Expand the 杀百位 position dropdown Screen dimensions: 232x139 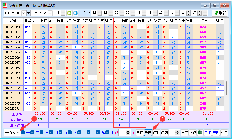pyautogui.click(x=18, y=132)
